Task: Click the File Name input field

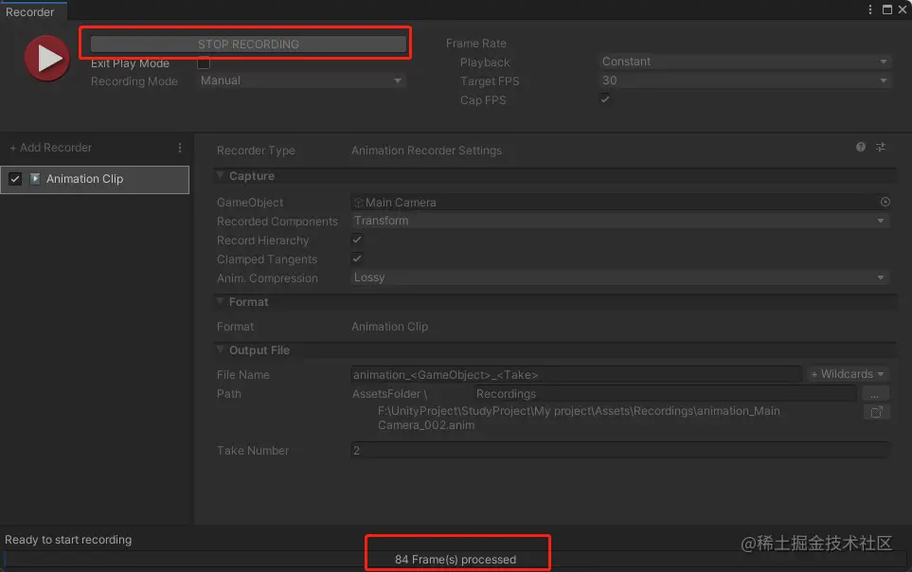Action: (577, 374)
